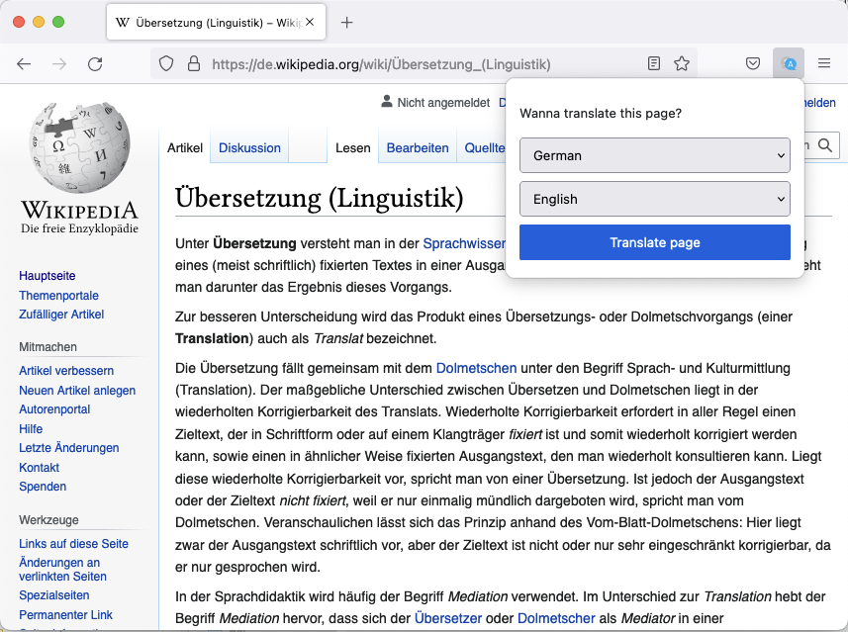
Task: Click the browser back arrow
Action: [x=24, y=64]
